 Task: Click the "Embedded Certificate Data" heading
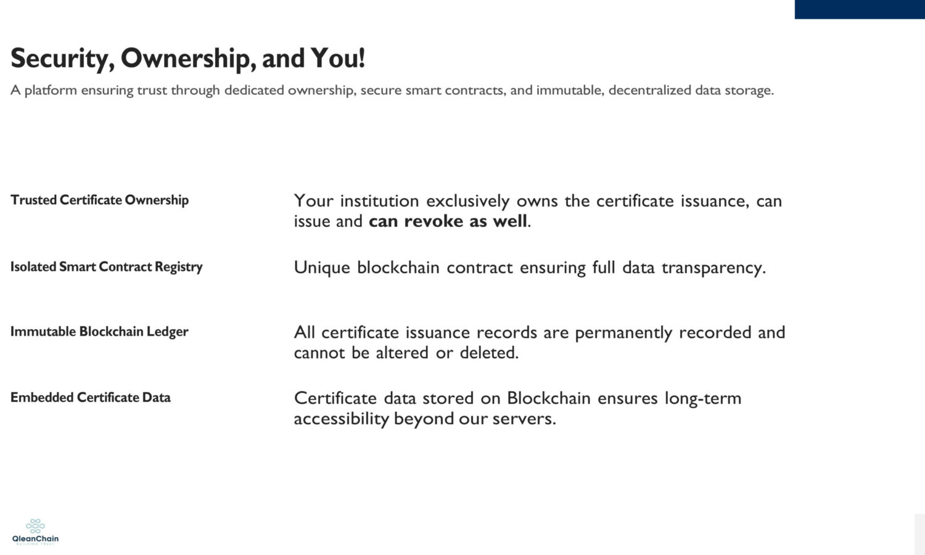click(90, 397)
